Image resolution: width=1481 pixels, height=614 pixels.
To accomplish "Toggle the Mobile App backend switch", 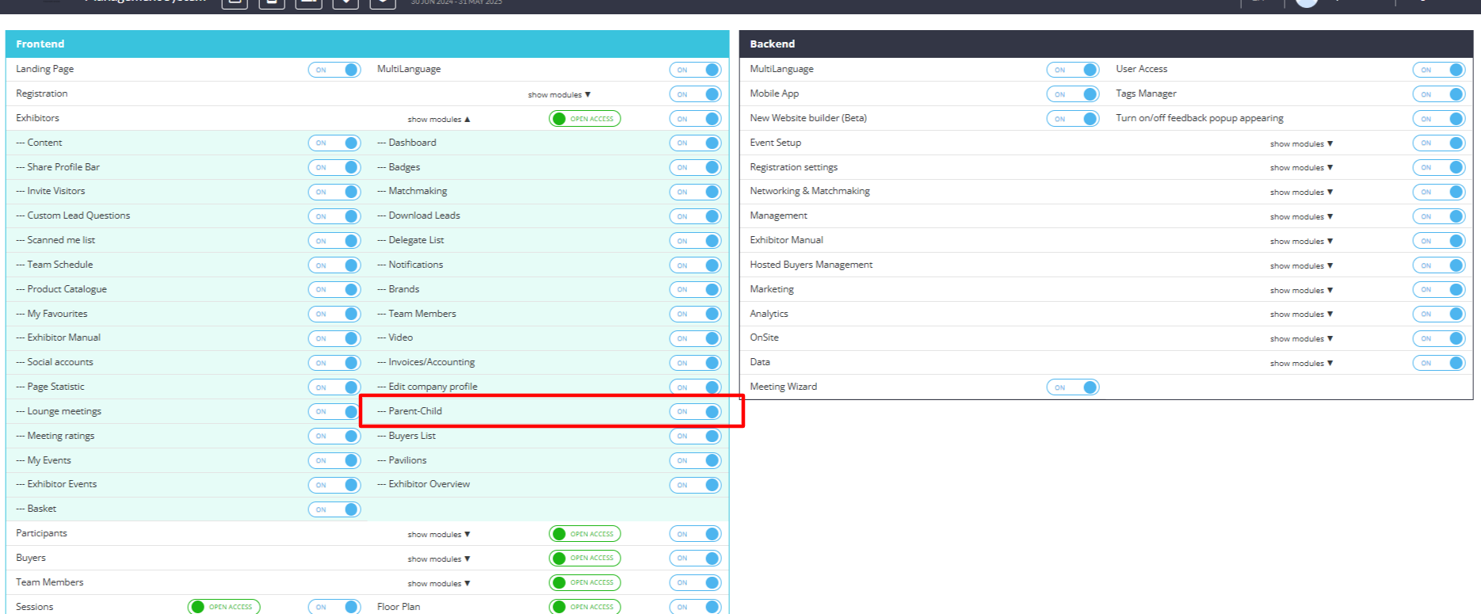I will 1072,94.
